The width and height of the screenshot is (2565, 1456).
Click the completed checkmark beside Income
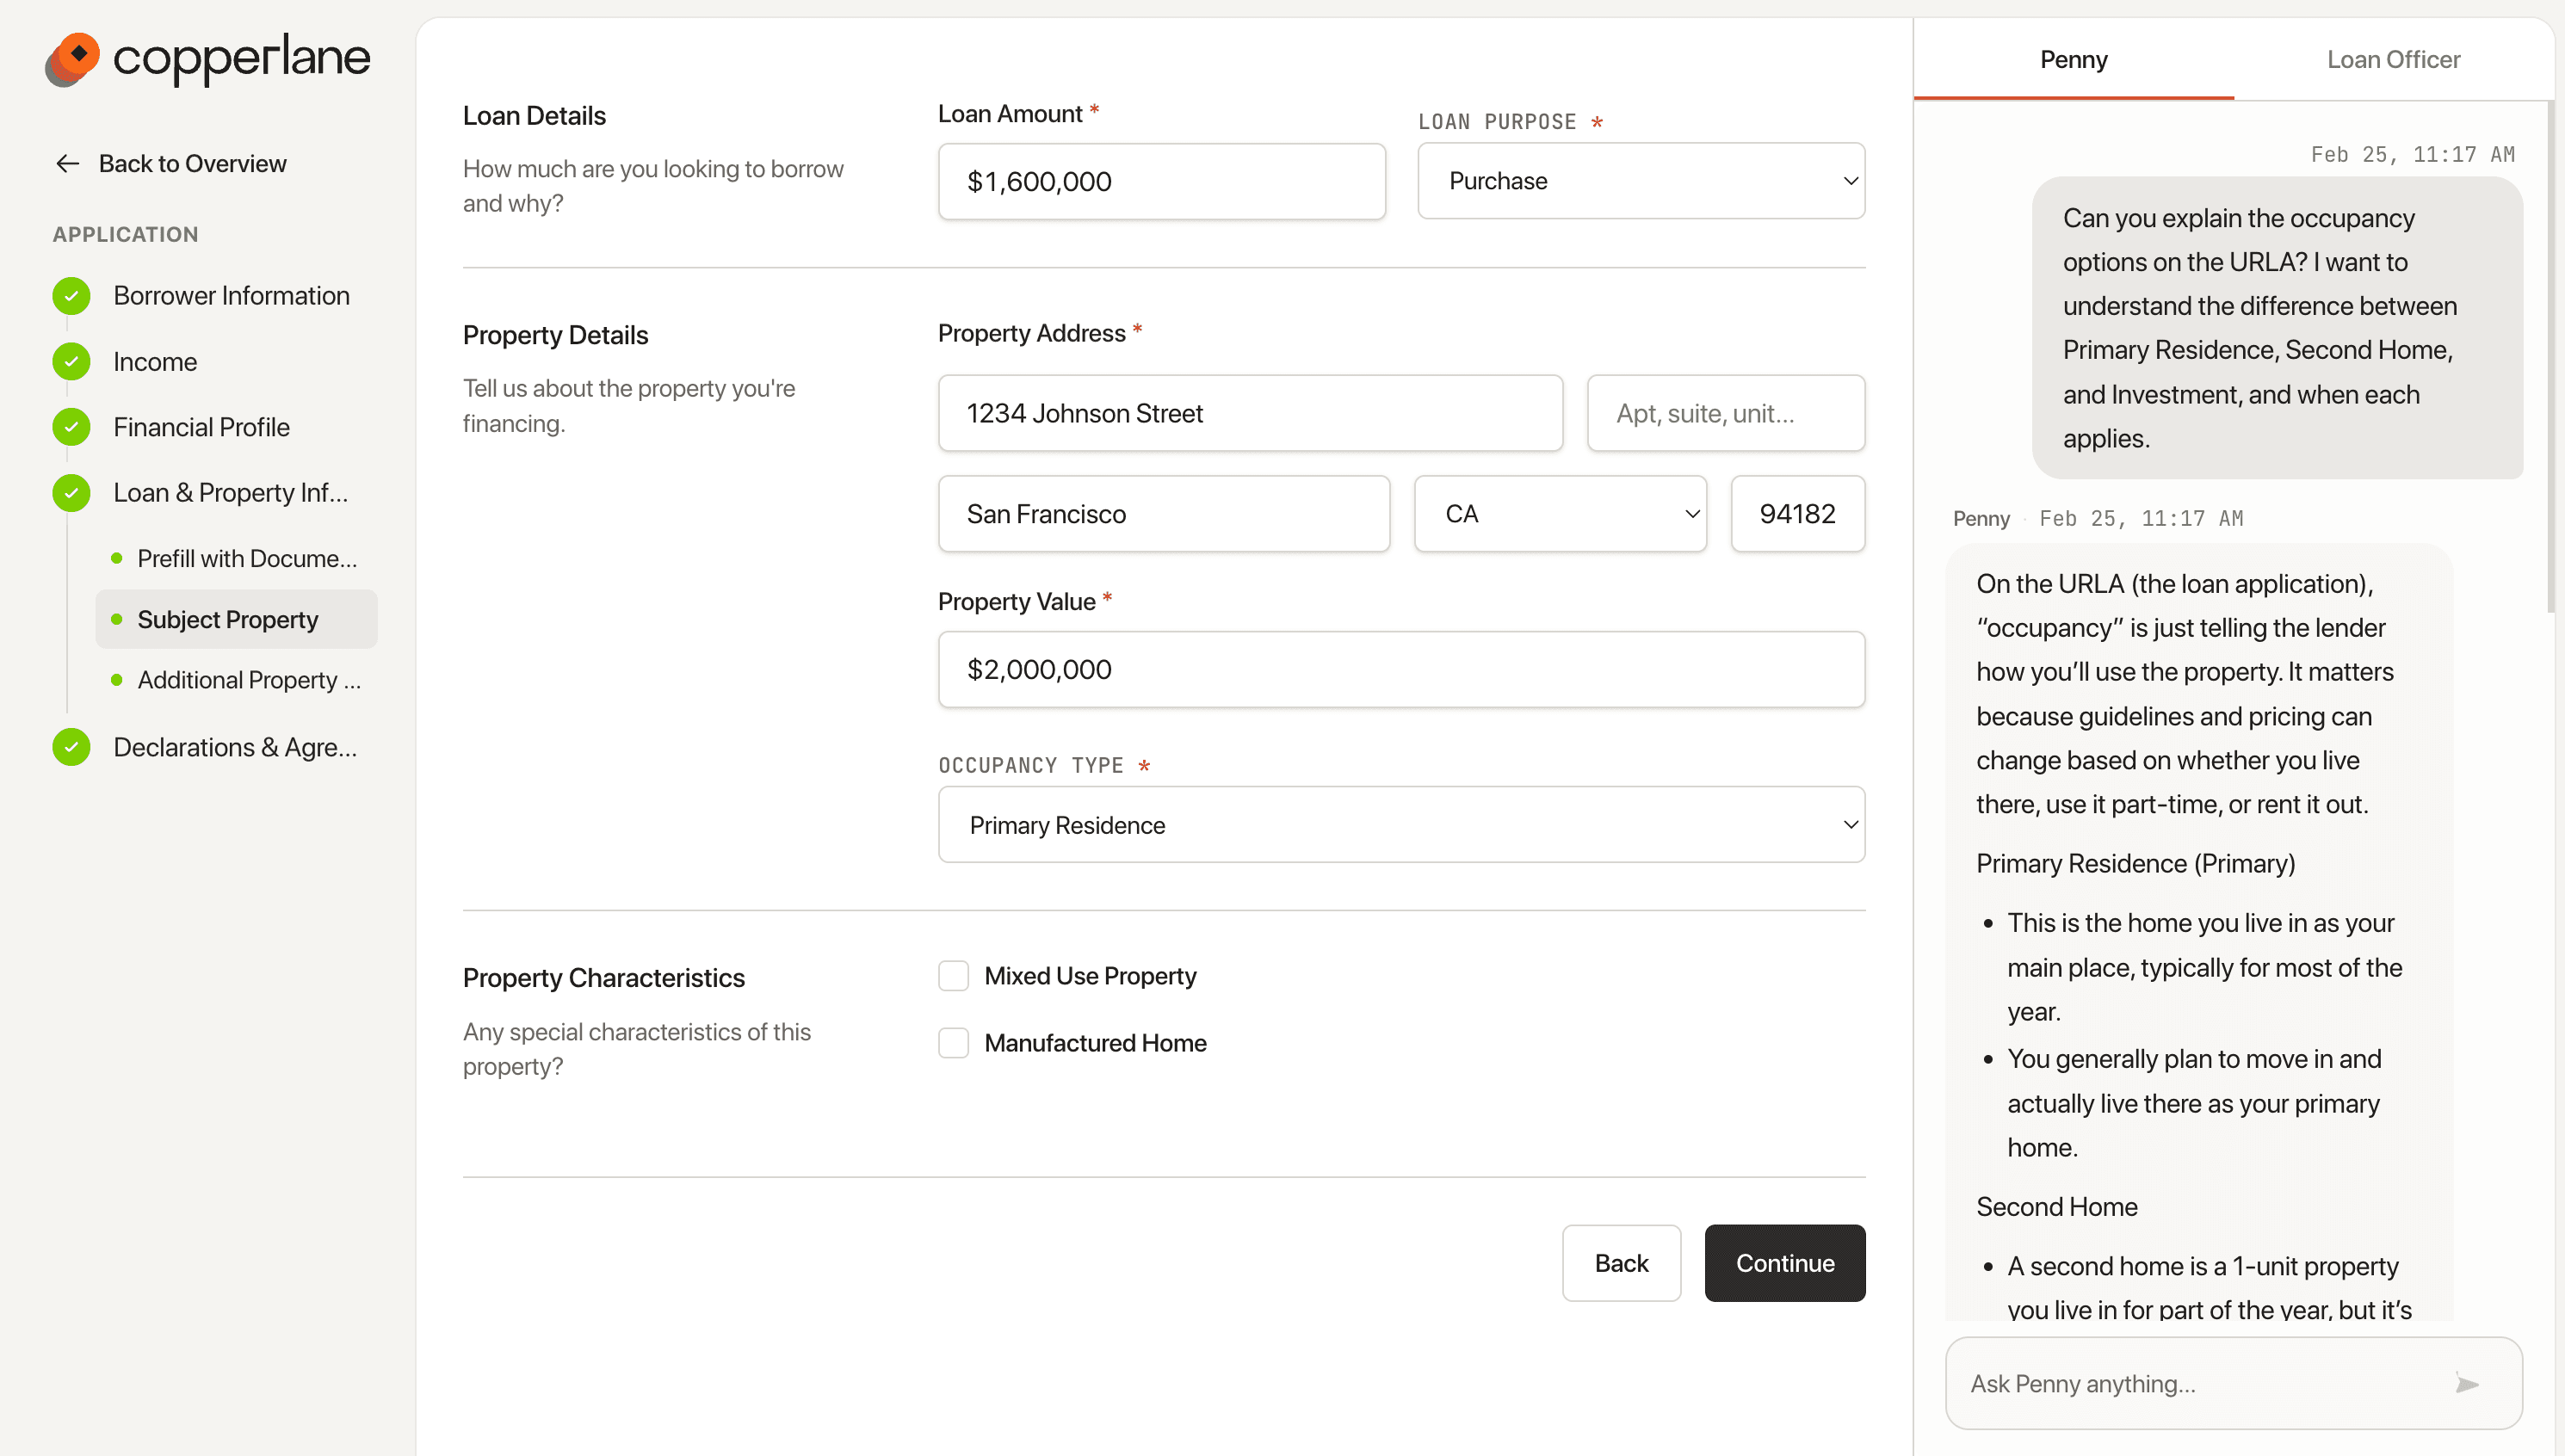click(x=71, y=361)
